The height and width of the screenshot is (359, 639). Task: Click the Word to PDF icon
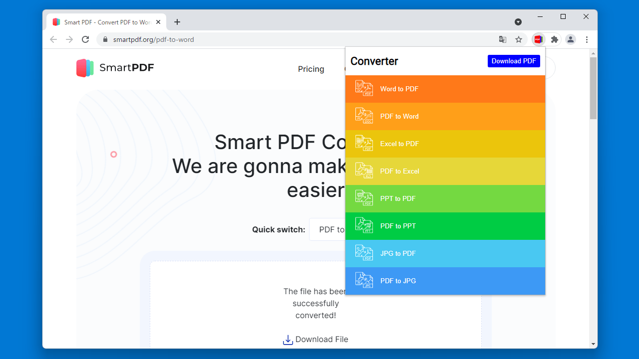point(364,88)
